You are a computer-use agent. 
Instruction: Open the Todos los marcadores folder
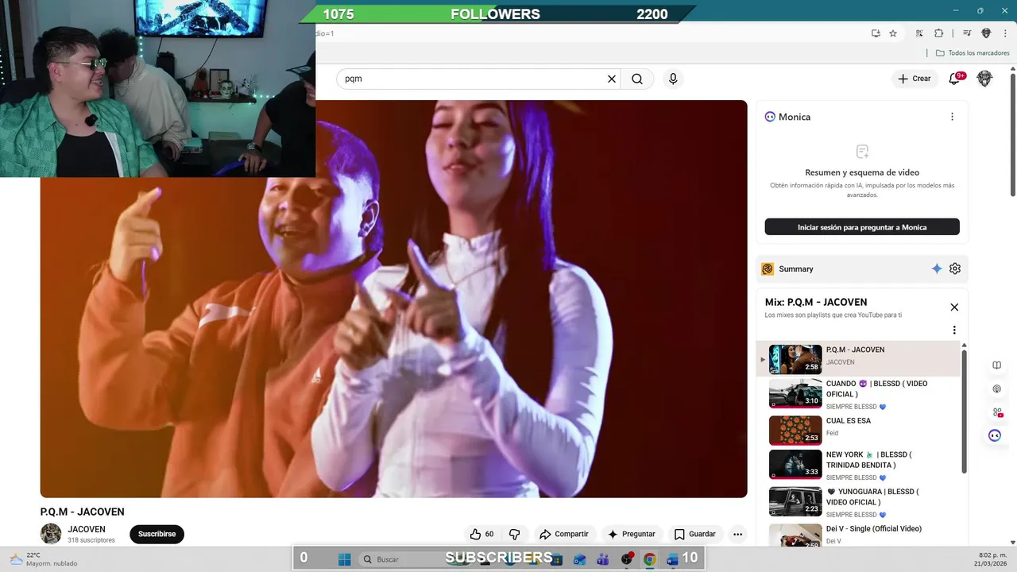(973, 53)
